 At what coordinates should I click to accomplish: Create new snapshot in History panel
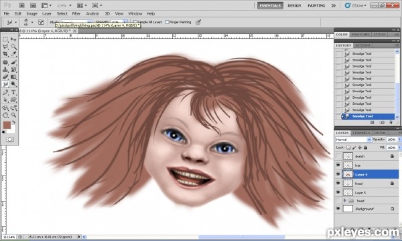coord(381,123)
